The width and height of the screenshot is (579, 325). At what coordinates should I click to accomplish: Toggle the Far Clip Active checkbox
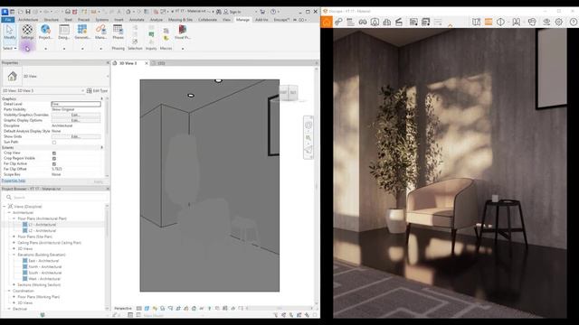(54, 163)
